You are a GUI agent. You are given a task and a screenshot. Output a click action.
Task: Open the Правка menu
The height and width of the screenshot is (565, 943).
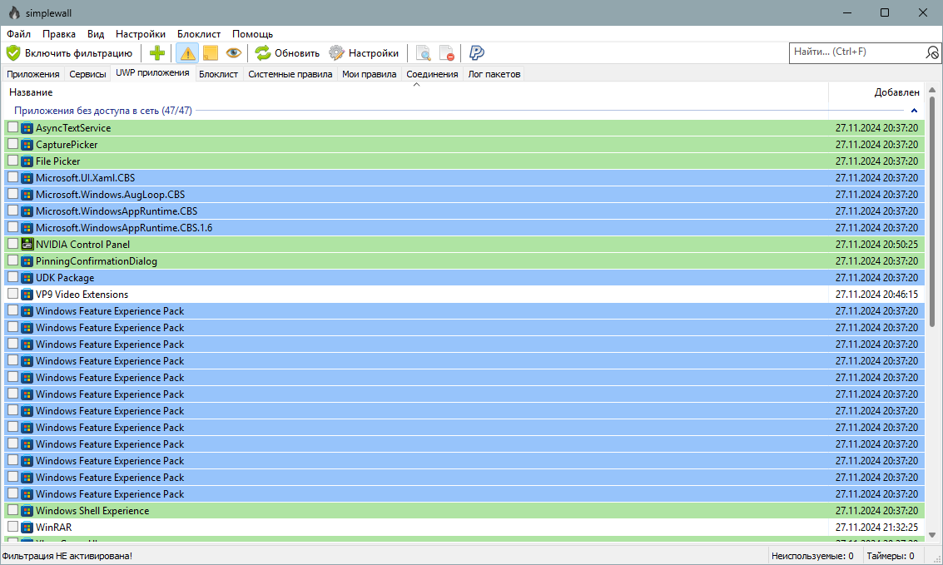[x=59, y=34]
